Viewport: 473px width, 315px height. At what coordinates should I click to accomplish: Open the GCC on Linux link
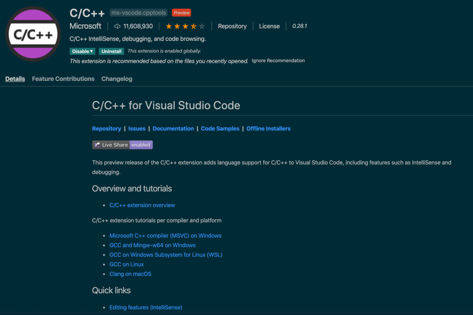click(127, 264)
